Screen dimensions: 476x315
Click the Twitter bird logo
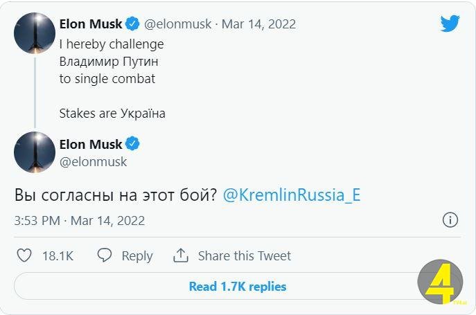[450, 24]
